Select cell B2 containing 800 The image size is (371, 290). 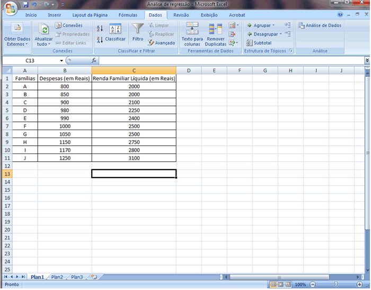[65, 86]
